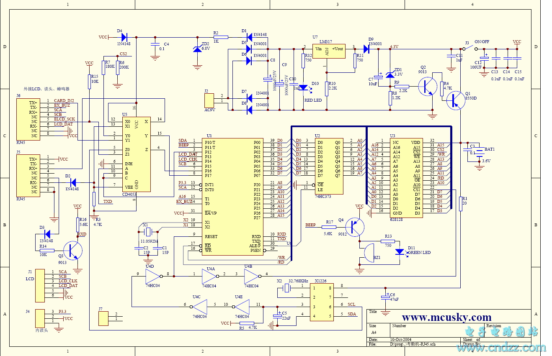Open the www.mcusky.com link

tap(446, 317)
